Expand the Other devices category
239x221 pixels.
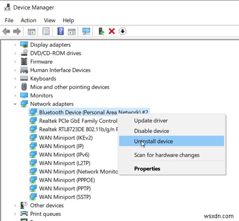(x=15, y=205)
